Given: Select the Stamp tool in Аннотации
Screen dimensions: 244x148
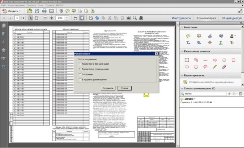Looking at the screenshot, I should click(232, 36).
